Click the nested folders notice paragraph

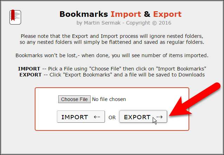click(x=112, y=39)
